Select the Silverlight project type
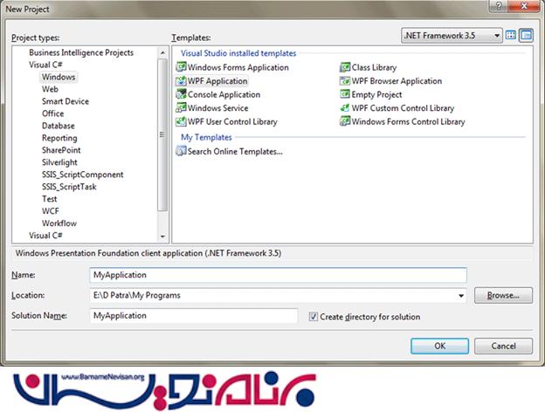Image resolution: width=545 pixels, height=412 pixels. [x=59, y=162]
